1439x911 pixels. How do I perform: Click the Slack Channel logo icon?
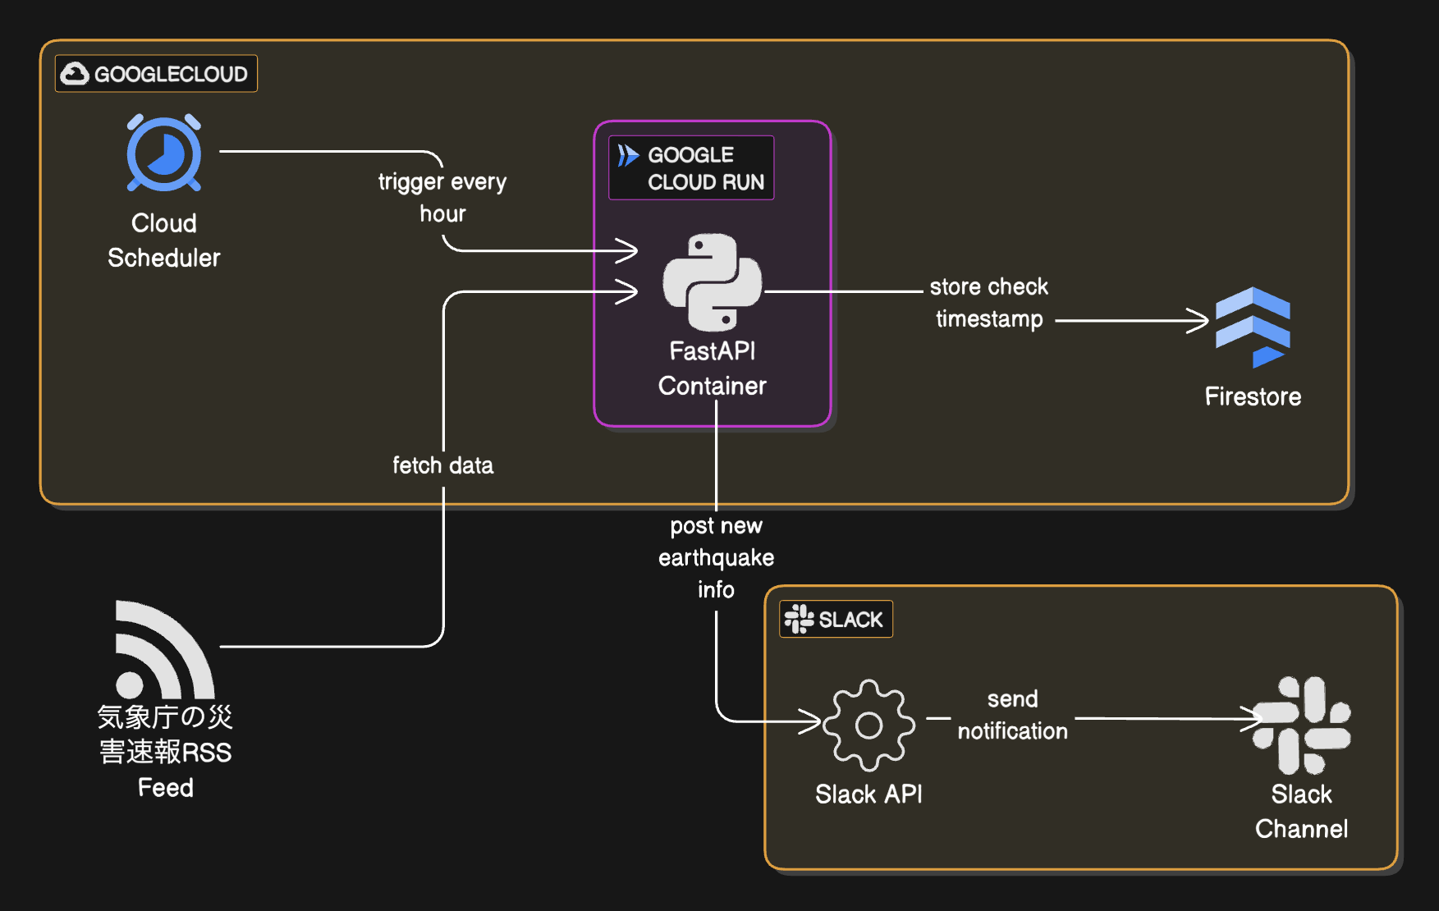[x=1301, y=726]
